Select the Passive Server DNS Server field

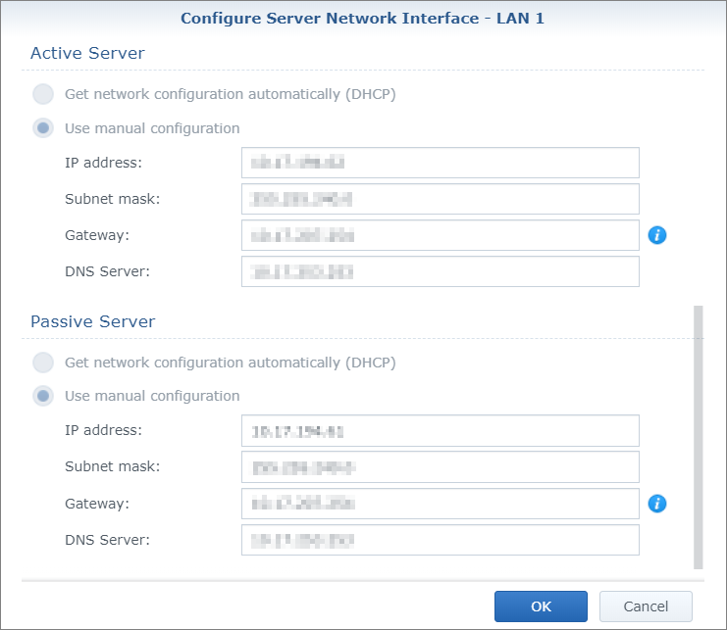coord(440,540)
